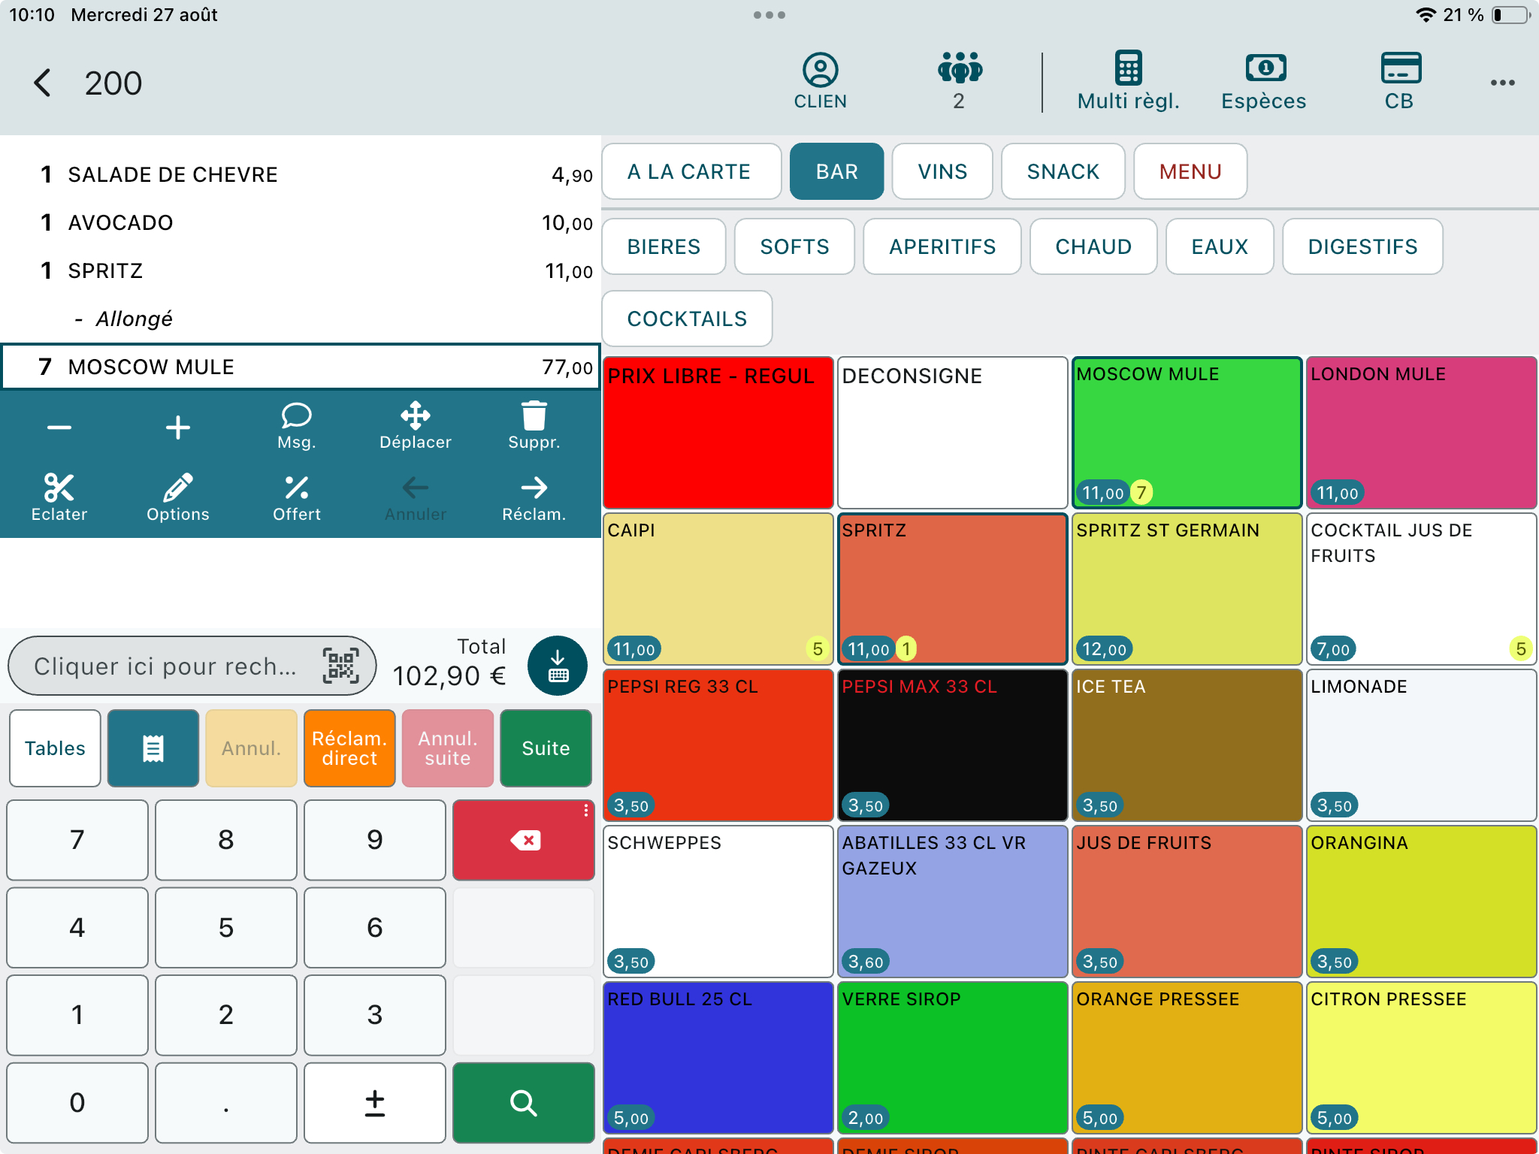Viewport: 1539px width, 1154px height.
Task: Hide keypad with the keyboard-down button
Action: click(x=557, y=666)
